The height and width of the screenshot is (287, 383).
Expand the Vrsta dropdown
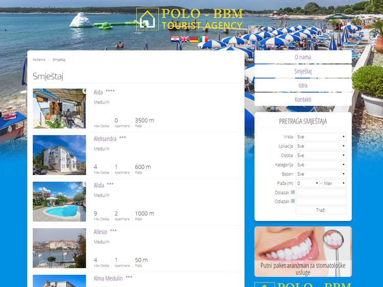[x=321, y=137]
